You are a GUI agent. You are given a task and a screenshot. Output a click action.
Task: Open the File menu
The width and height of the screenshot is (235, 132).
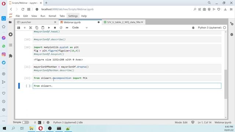18,16
